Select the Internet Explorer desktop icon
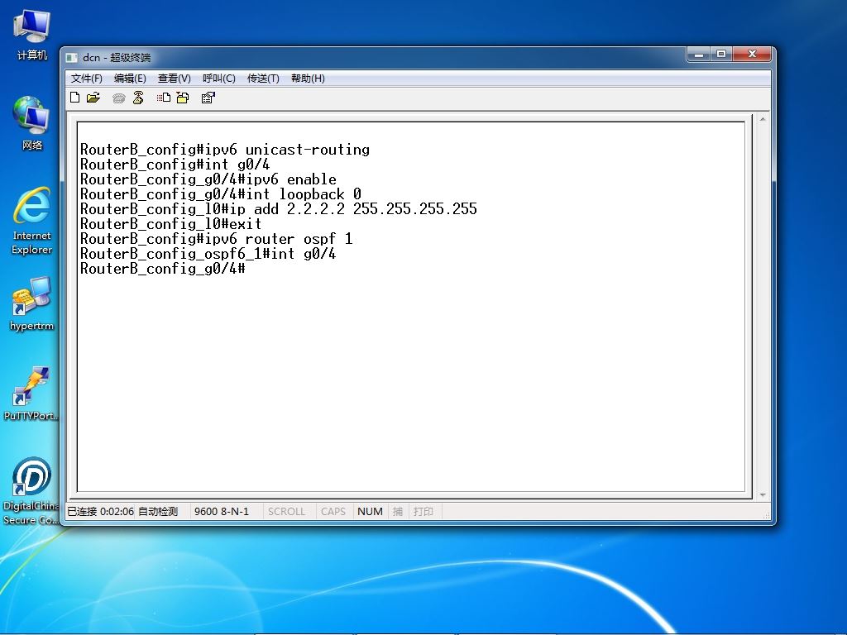The width and height of the screenshot is (847, 635). pyautogui.click(x=32, y=221)
